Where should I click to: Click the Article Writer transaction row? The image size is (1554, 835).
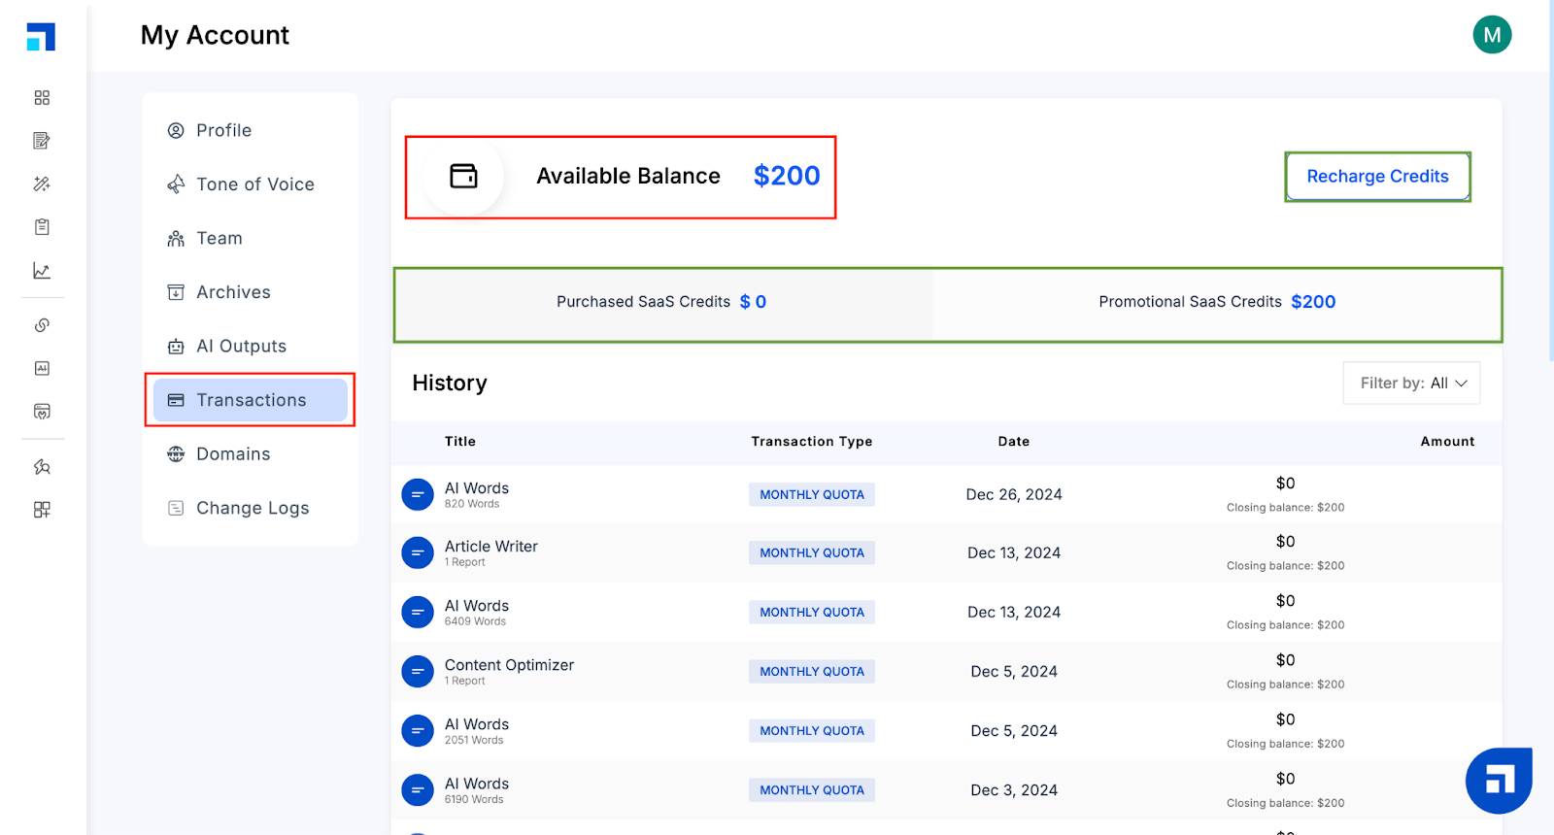(x=946, y=553)
